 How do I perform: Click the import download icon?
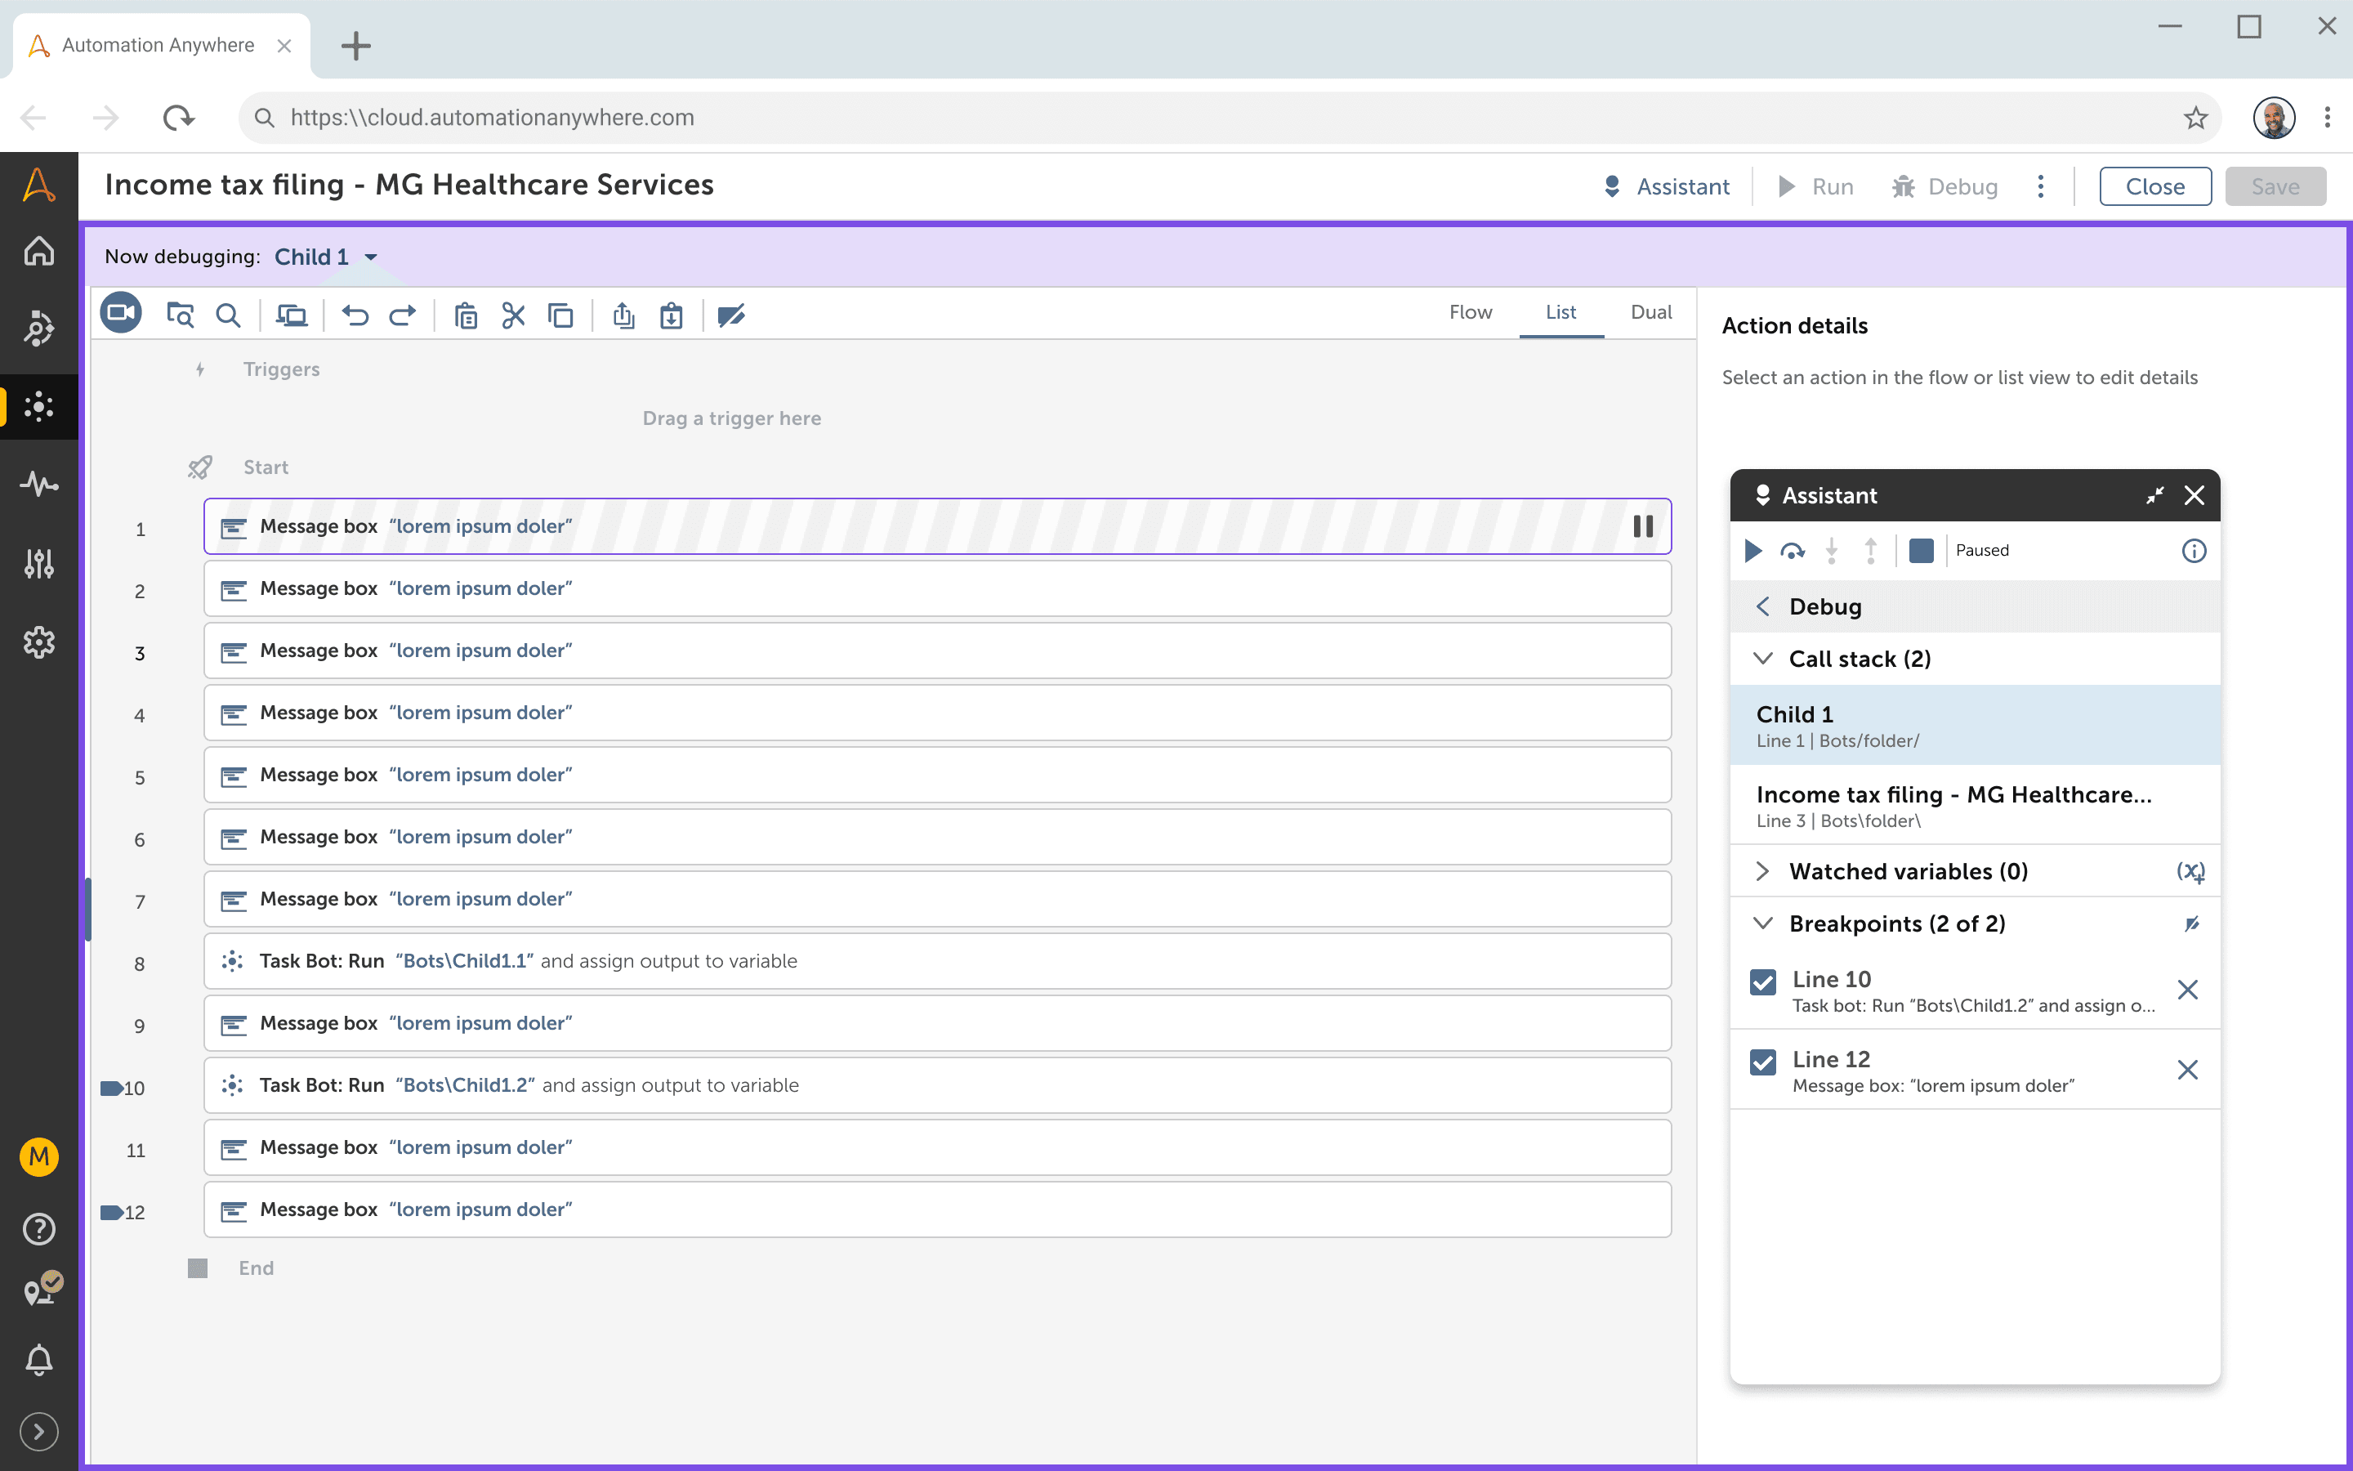671,315
